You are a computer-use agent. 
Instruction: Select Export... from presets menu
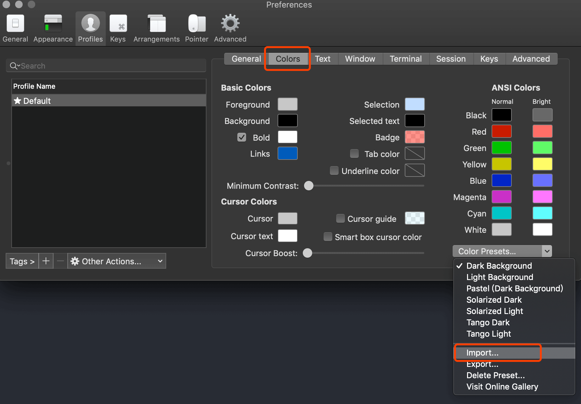coord(514,364)
